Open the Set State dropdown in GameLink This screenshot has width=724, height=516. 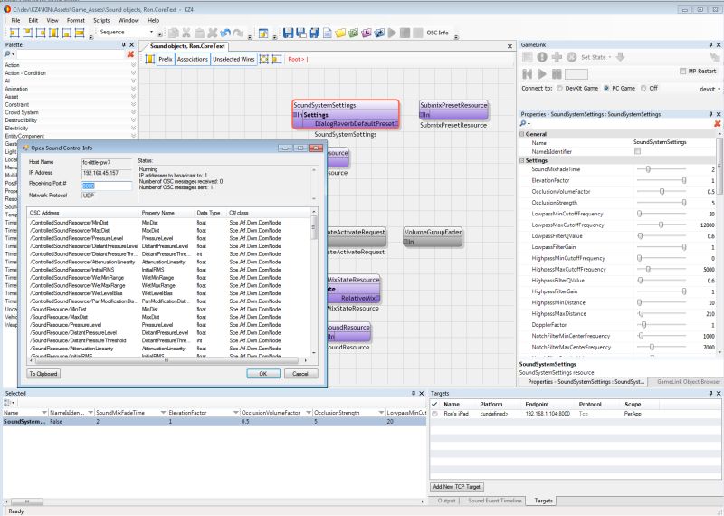(x=595, y=57)
